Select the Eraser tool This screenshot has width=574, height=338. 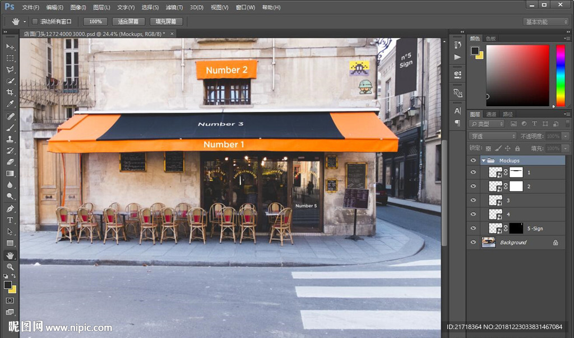pyautogui.click(x=10, y=162)
